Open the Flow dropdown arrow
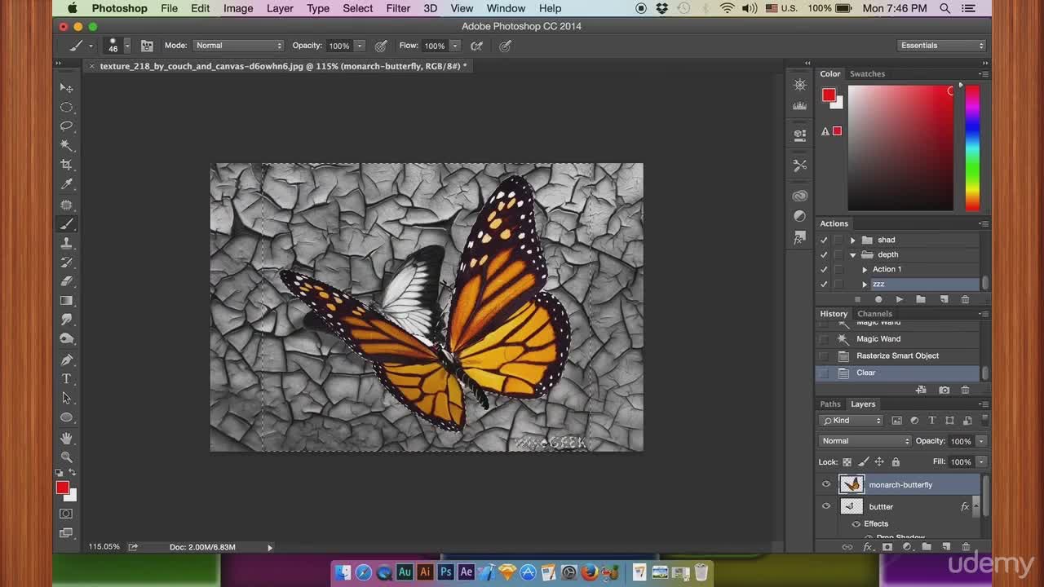This screenshot has height=587, width=1044. coord(455,46)
